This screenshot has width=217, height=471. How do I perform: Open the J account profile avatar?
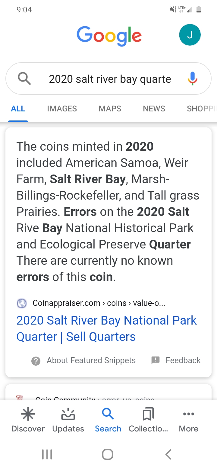(x=190, y=35)
